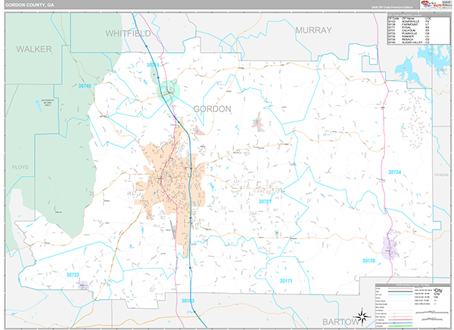This screenshot has width=454, height=330.
Task: Select the GORDON county name label
Action: click(x=212, y=109)
